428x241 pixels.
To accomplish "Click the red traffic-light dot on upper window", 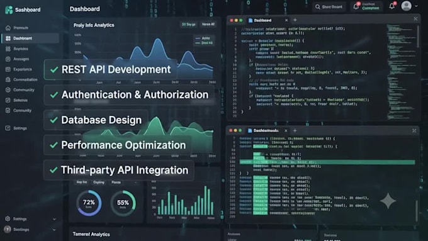I will click(232, 21).
